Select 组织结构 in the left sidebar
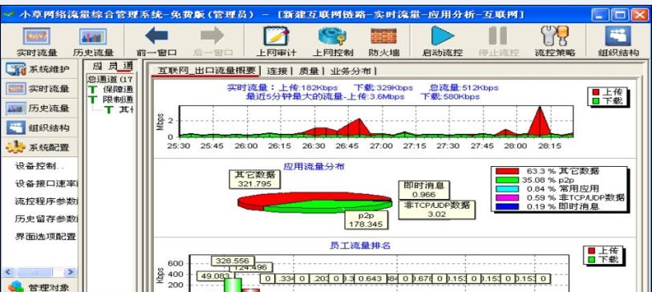Image resolution: width=652 pixels, height=292 pixels. click(39, 128)
